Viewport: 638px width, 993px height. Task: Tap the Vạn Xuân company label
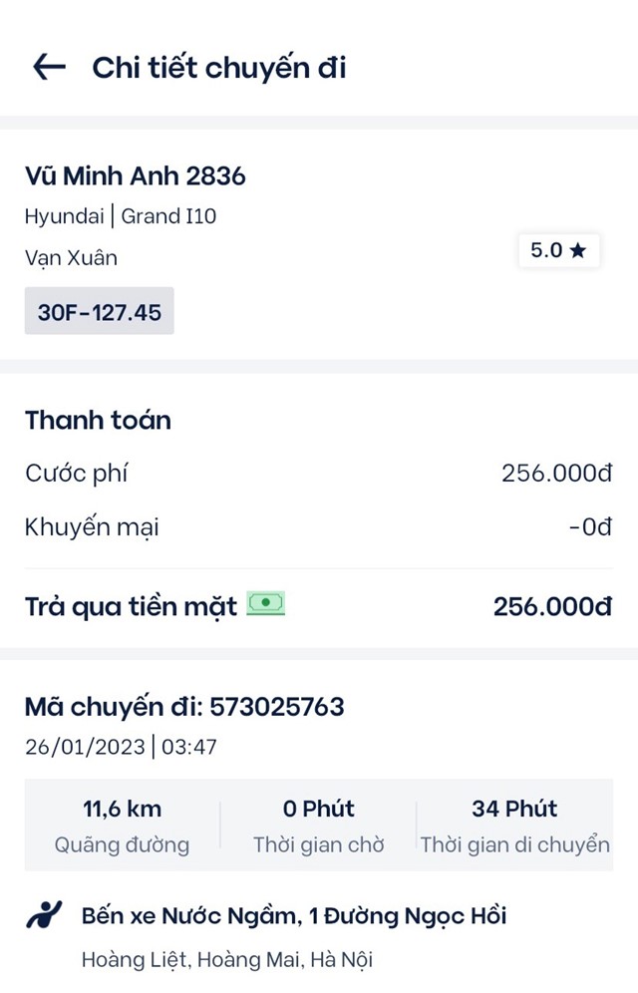point(71,258)
